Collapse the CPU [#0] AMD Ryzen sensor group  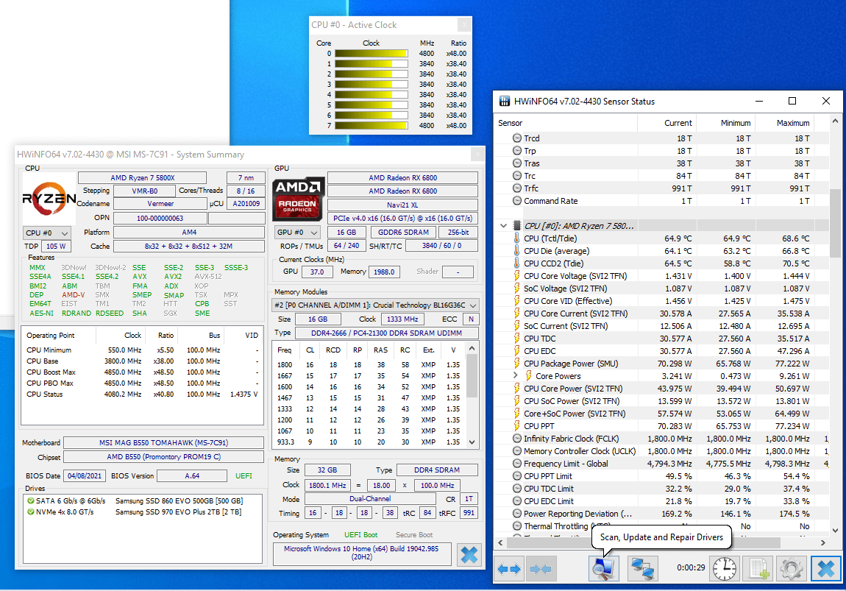pyautogui.click(x=503, y=226)
